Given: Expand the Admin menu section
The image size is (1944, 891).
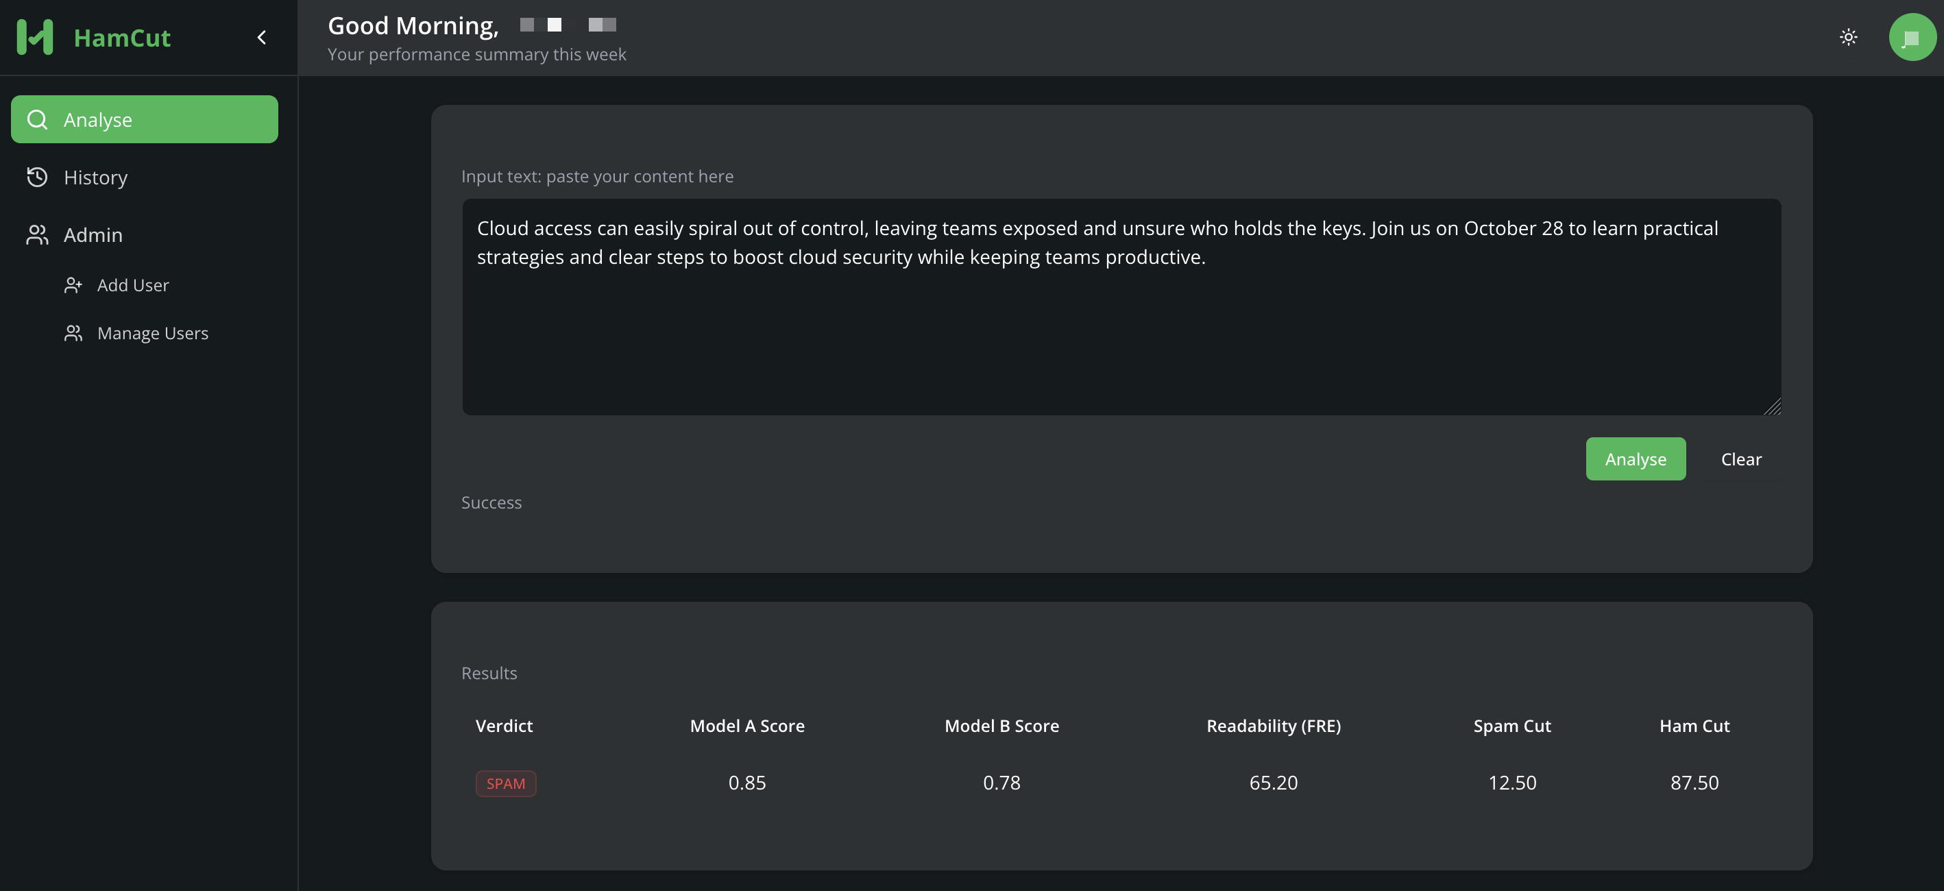Looking at the screenshot, I should (92, 234).
